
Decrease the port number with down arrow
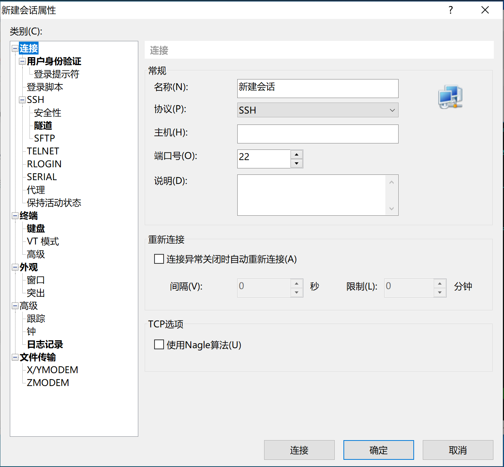tap(297, 163)
